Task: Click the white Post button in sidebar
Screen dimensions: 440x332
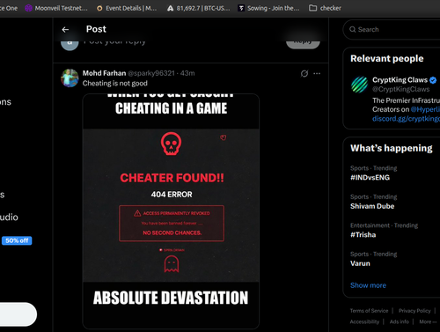Action: (x=18, y=314)
